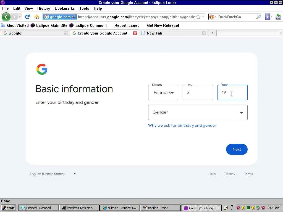283x212 pixels.
Task: Open the Privacy footer link
Action: (230, 174)
